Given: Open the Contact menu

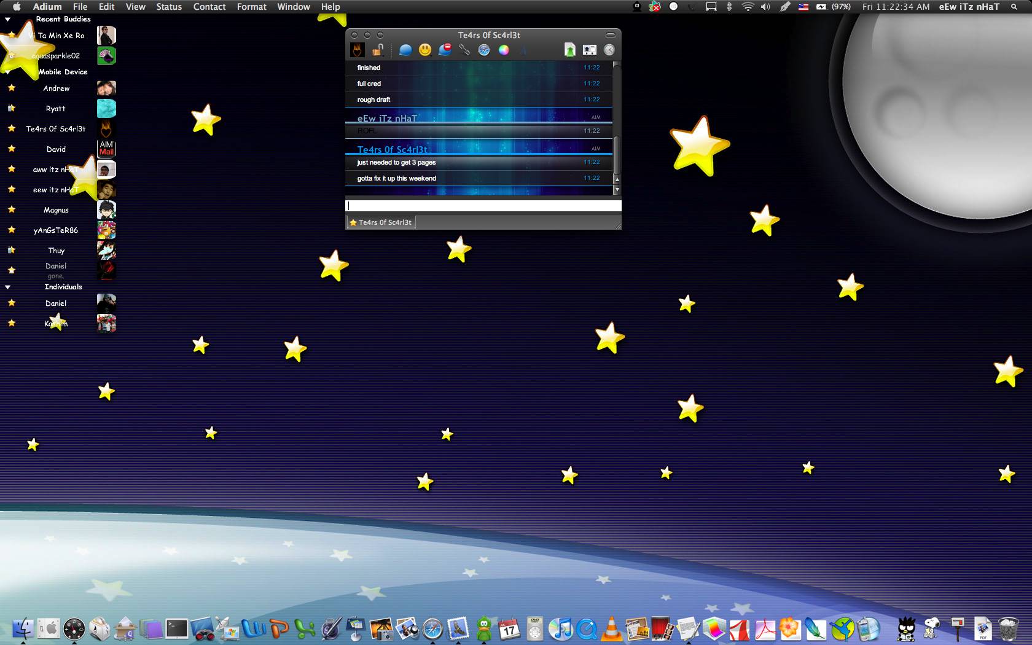Looking at the screenshot, I should pos(209,7).
